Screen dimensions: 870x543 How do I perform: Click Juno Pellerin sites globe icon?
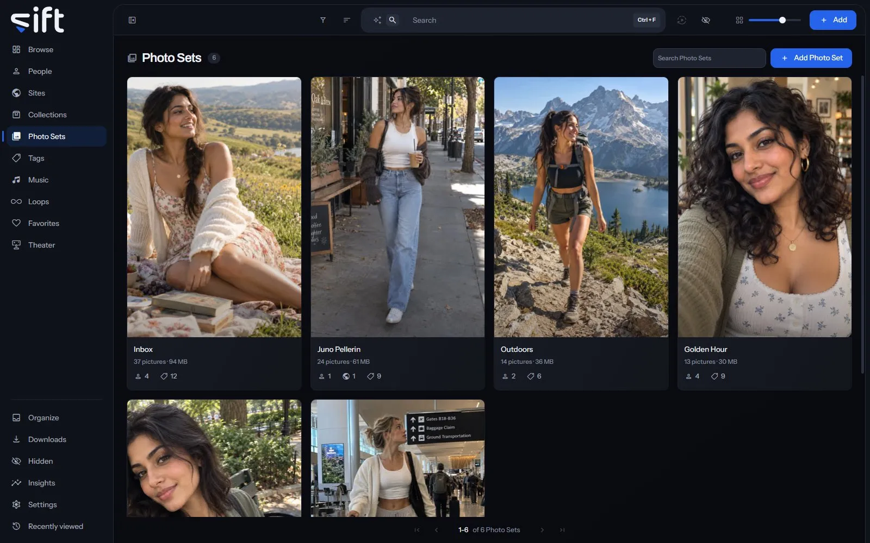[346, 376]
